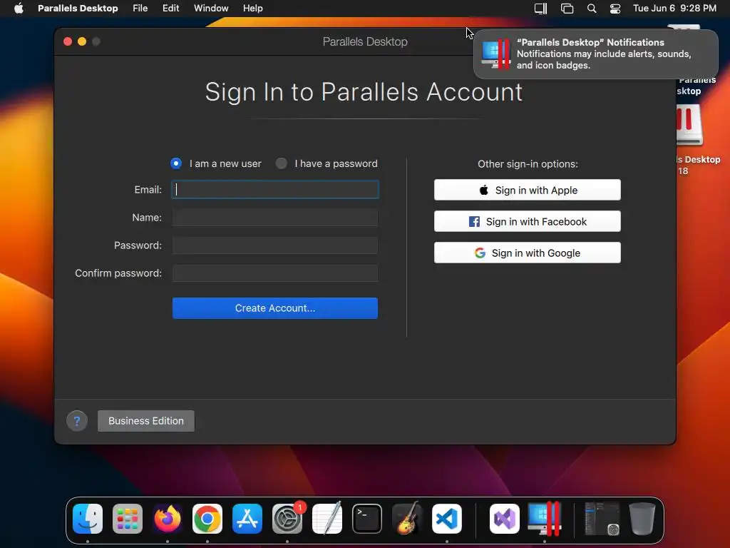Open the App Store from the dock
730x548 pixels.
[247, 519]
